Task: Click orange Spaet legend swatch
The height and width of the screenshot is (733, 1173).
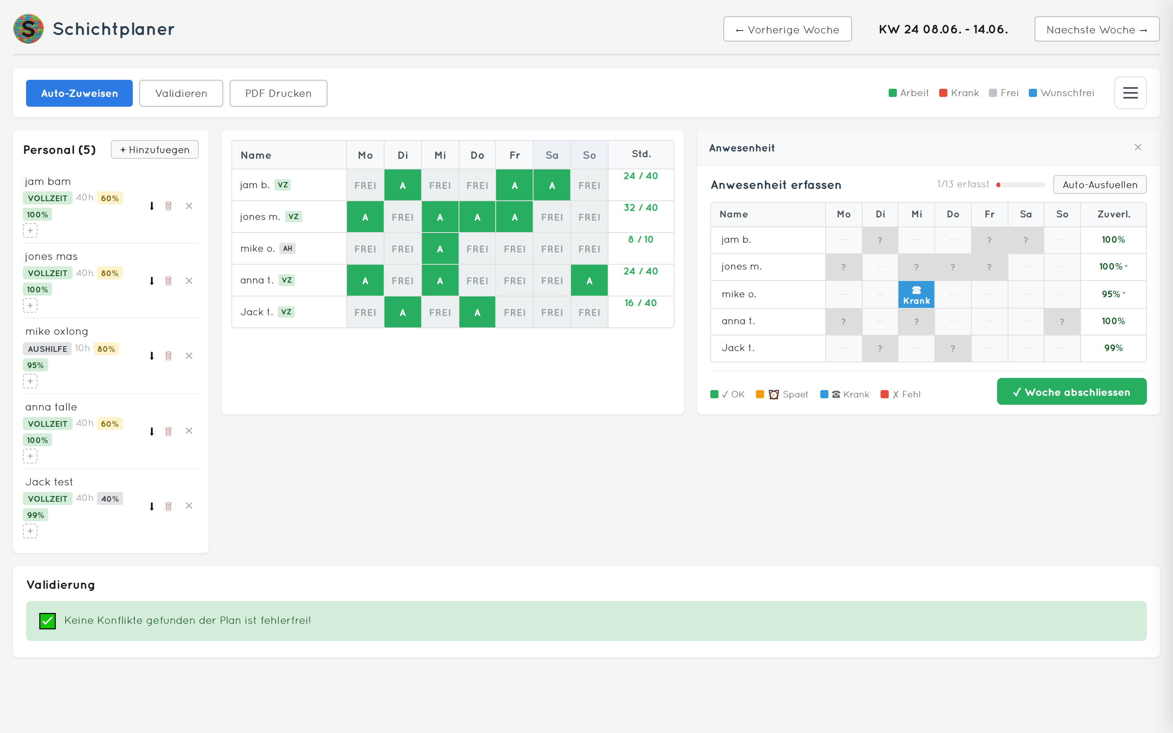Action: pos(760,394)
